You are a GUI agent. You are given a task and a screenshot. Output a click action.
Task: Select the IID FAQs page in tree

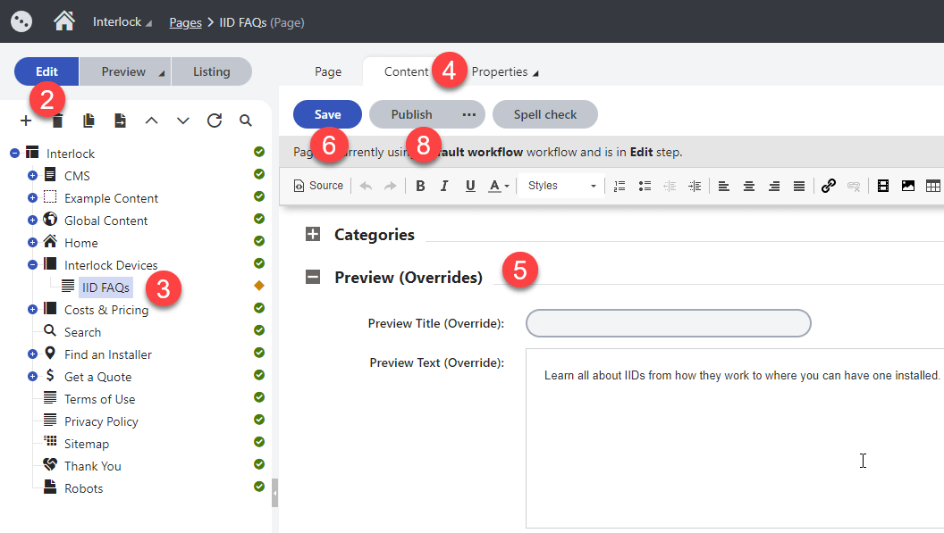tap(105, 287)
